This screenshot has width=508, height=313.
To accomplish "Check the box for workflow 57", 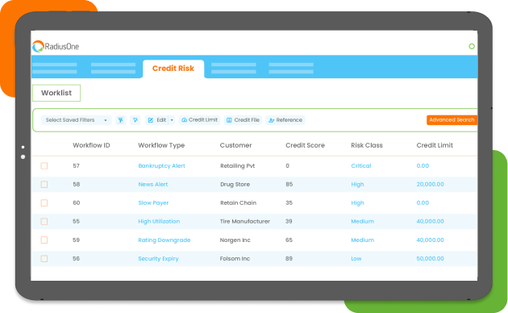I will pos(44,166).
